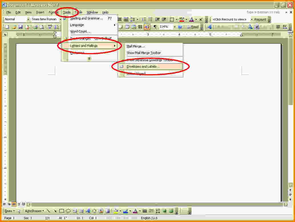Click the Save disk icon
295x222 pixels.
pyautogui.click(x=21, y=27)
